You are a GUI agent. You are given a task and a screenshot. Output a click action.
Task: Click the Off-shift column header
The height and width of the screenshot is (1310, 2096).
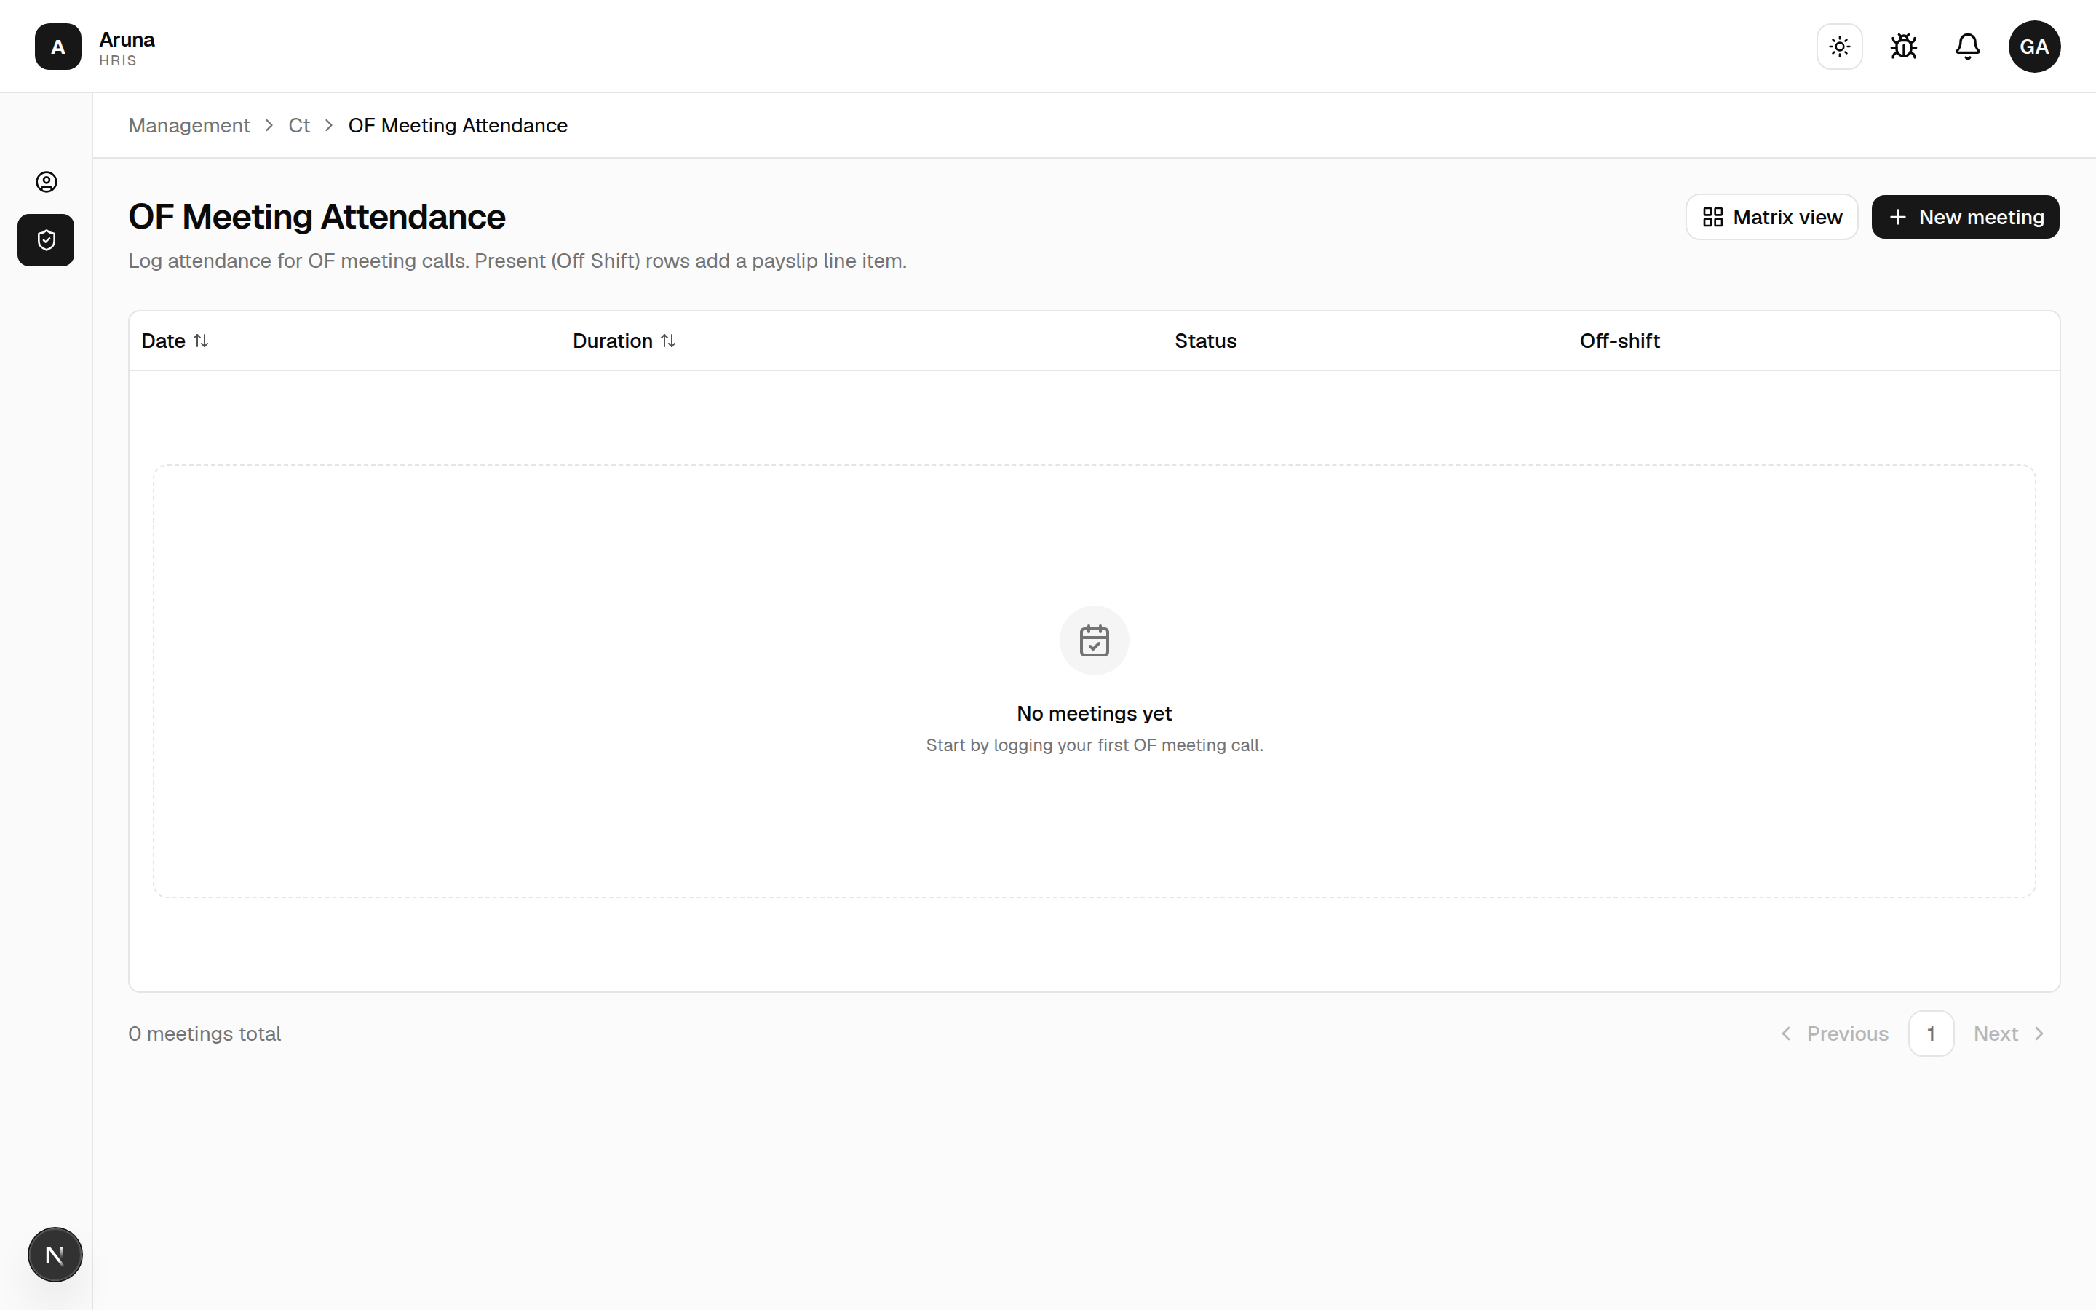point(1619,341)
